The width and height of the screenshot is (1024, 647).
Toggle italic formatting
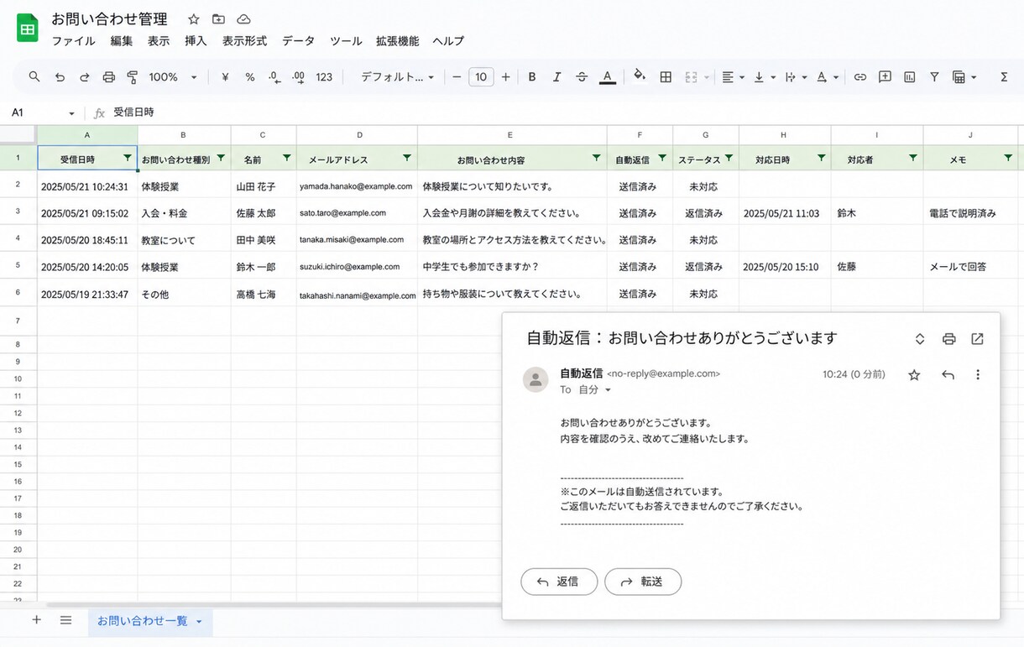click(556, 76)
